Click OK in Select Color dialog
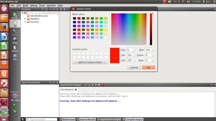The height and width of the screenshot is (121, 216). pyautogui.click(x=148, y=67)
